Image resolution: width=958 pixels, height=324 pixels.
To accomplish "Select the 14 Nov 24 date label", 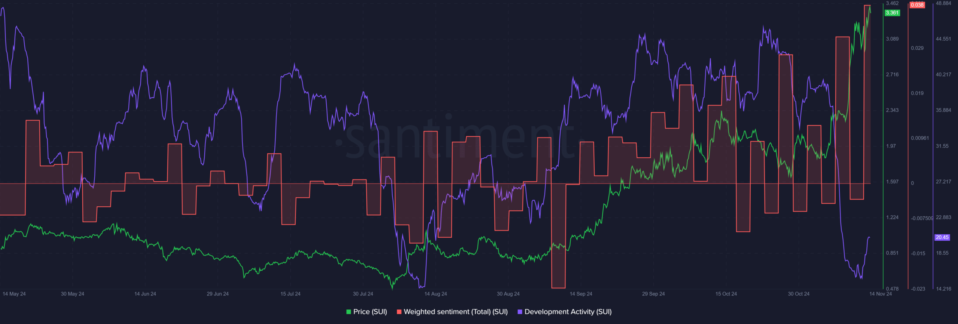I will pos(881,294).
